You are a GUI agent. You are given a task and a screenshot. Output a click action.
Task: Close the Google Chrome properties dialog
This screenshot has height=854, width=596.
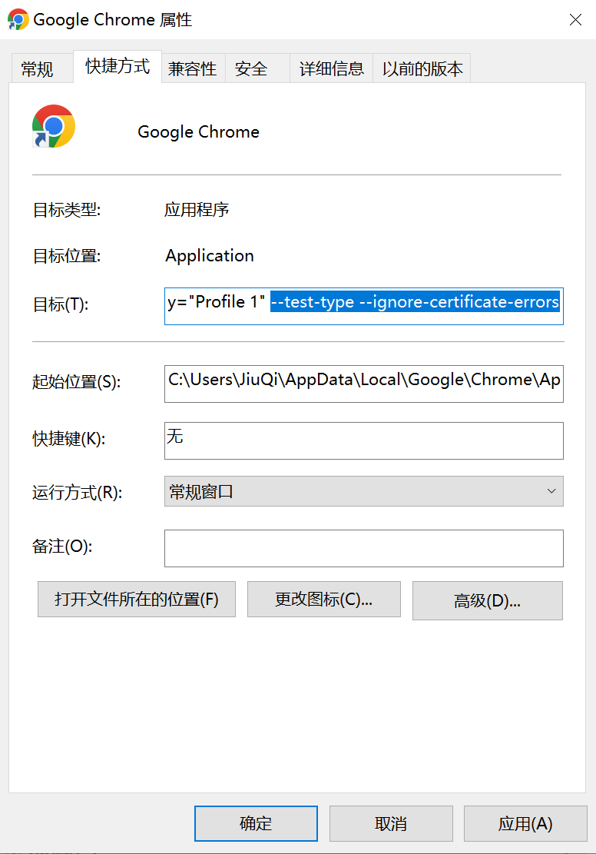point(575,20)
